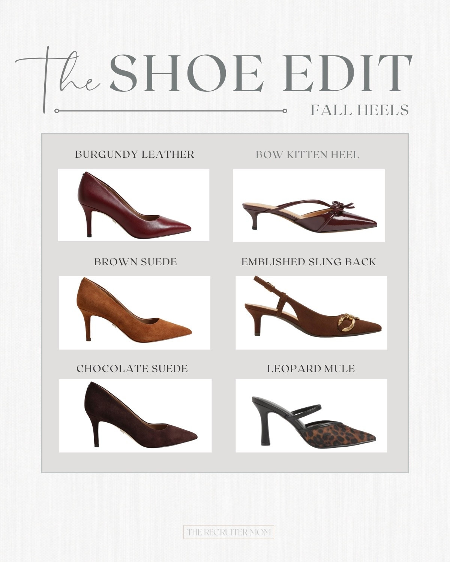Click the FALL HEELS subtitle

point(362,110)
